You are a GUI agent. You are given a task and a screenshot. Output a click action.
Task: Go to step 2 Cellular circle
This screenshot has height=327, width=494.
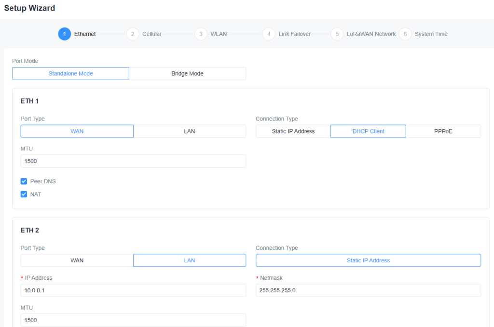click(x=132, y=34)
